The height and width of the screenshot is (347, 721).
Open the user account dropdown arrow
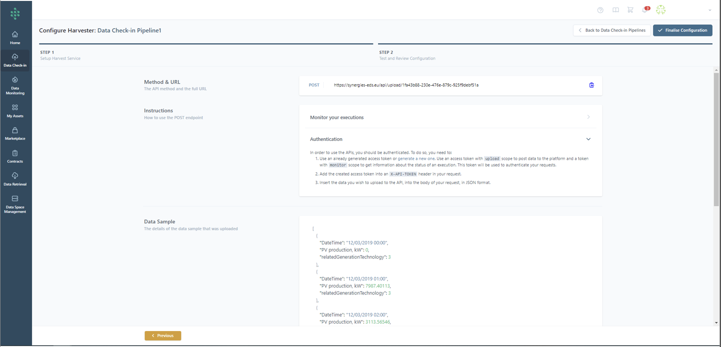710,10
